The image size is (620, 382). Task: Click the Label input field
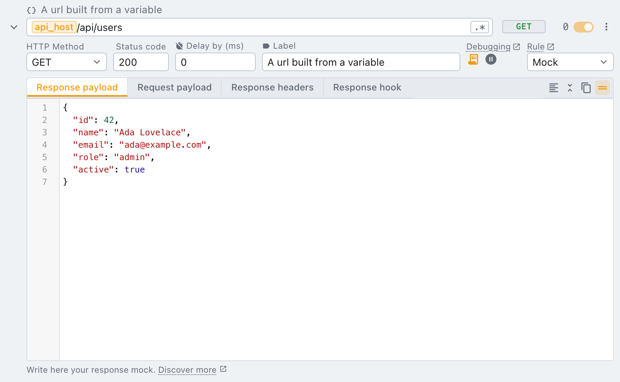[x=361, y=62]
